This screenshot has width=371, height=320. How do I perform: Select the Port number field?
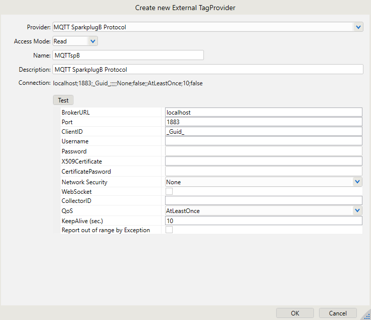tap(263, 122)
